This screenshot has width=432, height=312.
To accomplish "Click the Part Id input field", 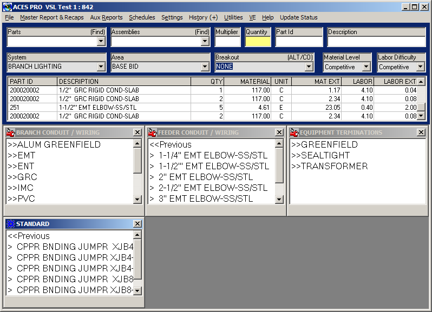I will point(299,41).
